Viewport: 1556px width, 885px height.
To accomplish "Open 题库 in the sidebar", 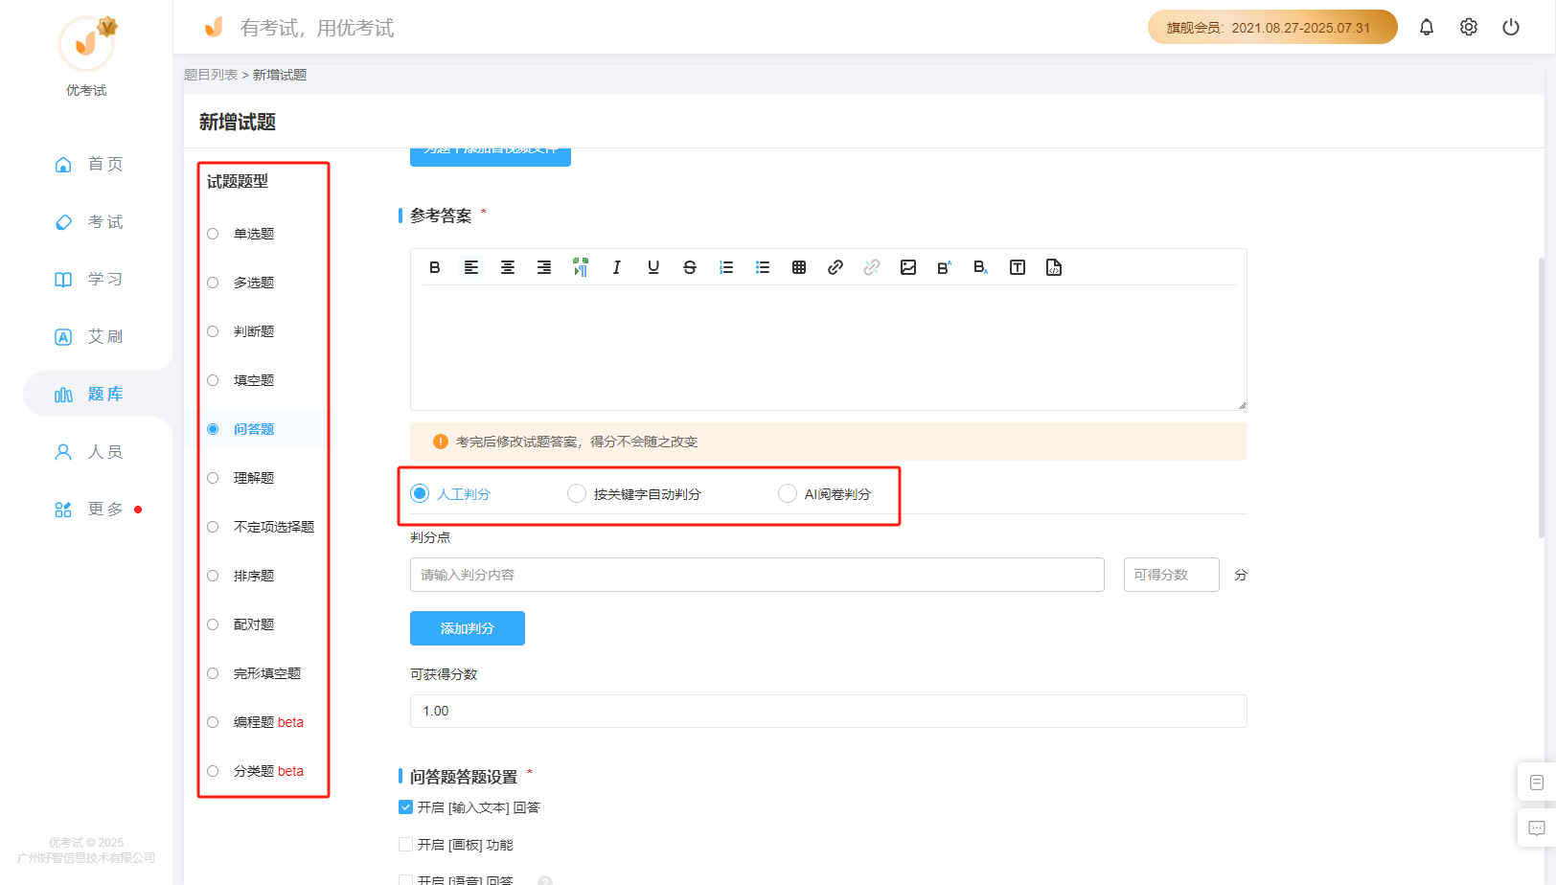I will pos(89,394).
